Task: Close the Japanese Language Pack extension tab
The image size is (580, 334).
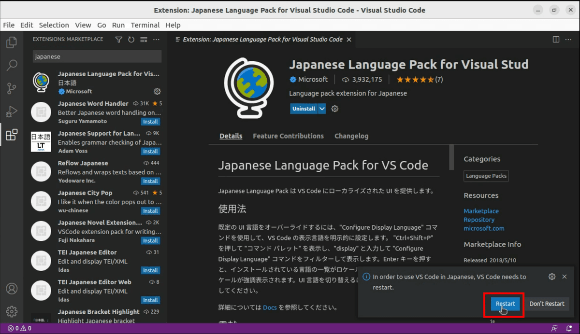Action: 349,40
